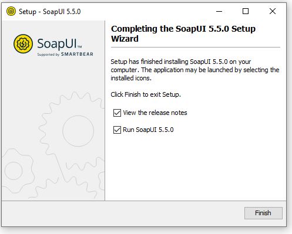The image size is (292, 234).
Task: Click the yellow SoapUI gear logo
Action: (23, 43)
